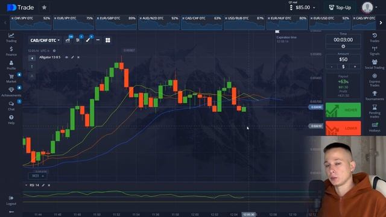This screenshot has width=386, height=217.
Task: Click the Top-Up button
Action: click(340, 8)
